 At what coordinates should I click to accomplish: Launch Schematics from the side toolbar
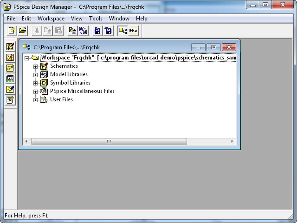click(x=10, y=46)
